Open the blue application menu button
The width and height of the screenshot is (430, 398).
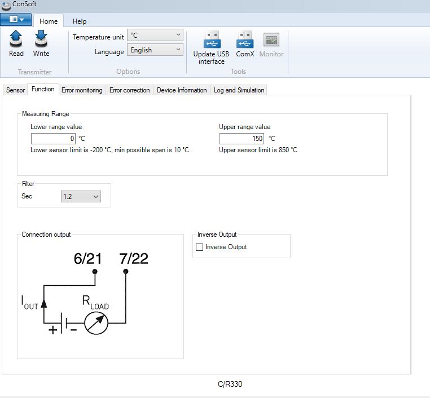[16, 19]
